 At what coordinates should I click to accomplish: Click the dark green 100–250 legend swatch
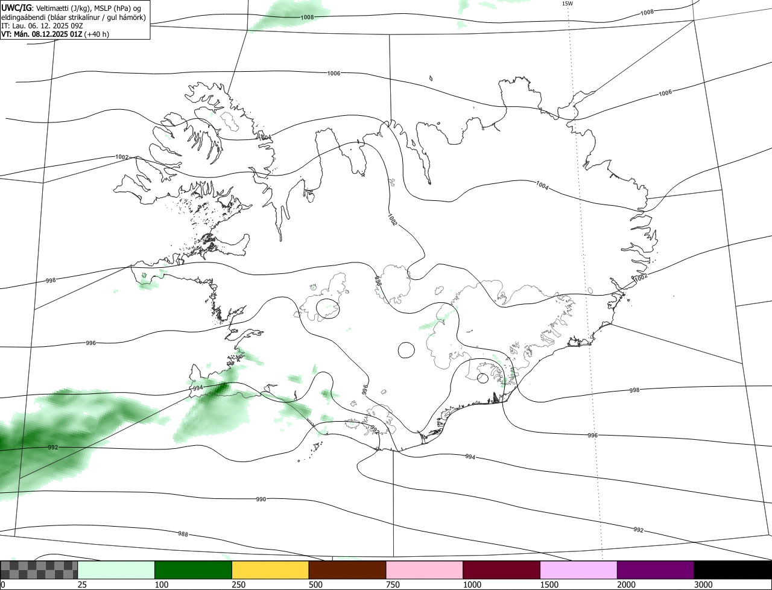point(194,570)
